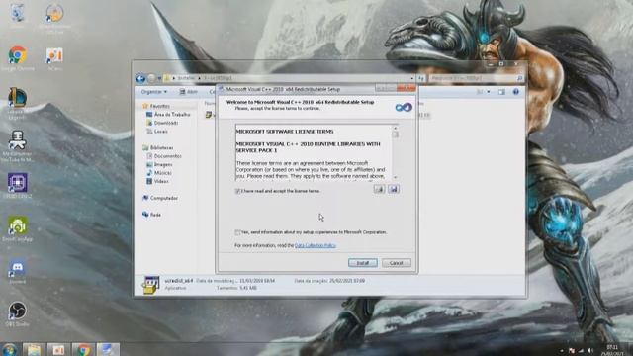The image size is (633, 356).
Task: Click the license text scrollbar thumb
Action: 395,134
